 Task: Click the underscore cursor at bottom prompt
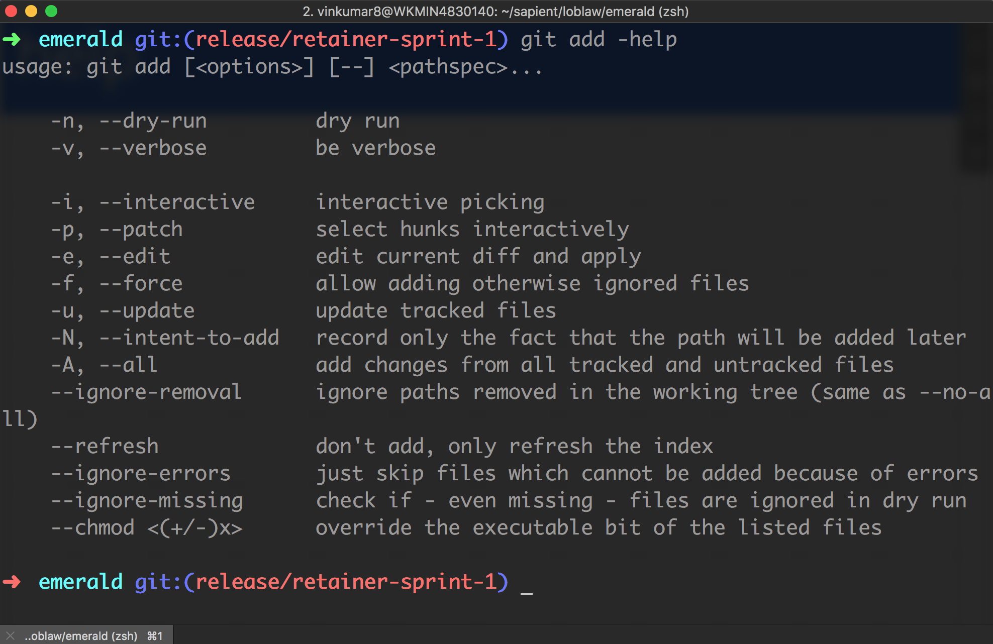[x=526, y=592]
